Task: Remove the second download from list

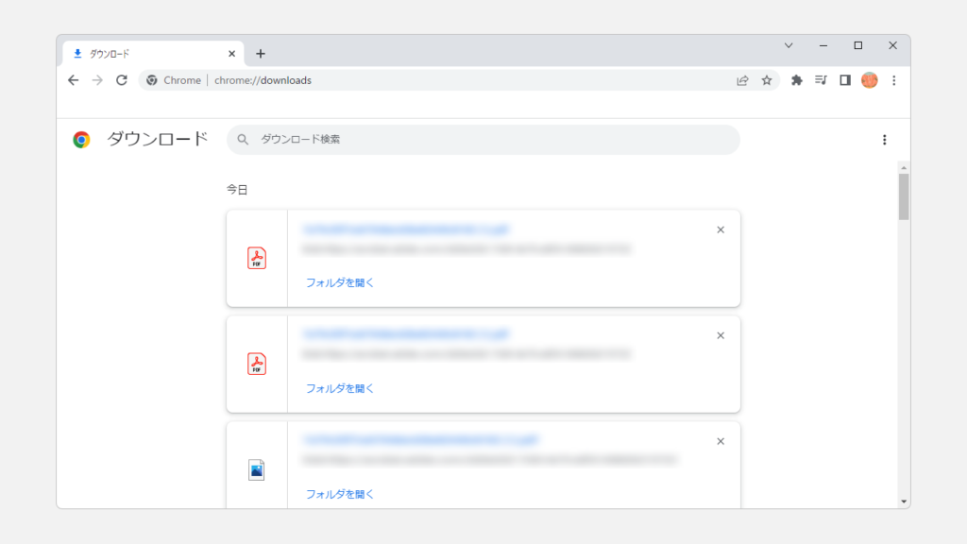Action: [721, 335]
